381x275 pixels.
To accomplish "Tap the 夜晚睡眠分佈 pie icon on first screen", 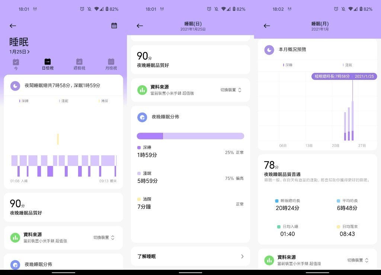I will 15,265.
